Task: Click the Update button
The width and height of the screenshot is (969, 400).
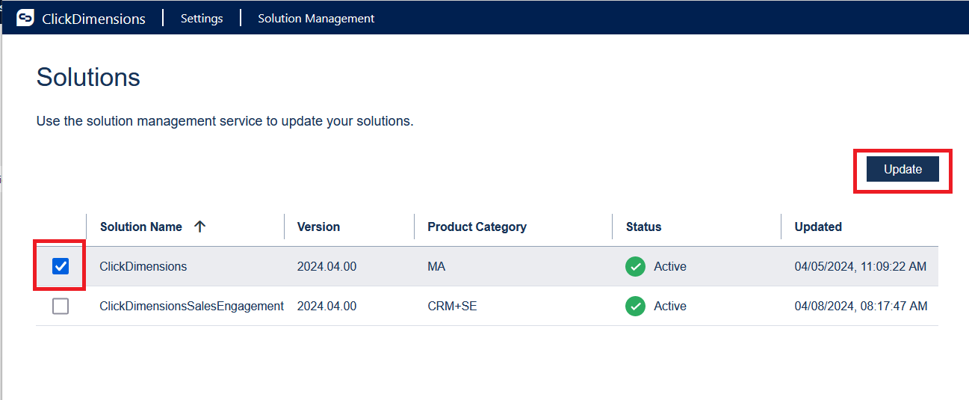Action: [x=903, y=169]
